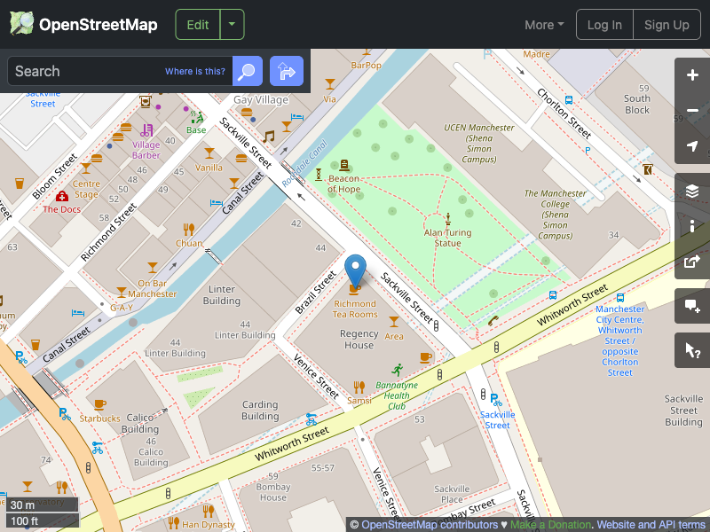
Task: Expand the Edit dropdown arrow
Action: tap(232, 24)
